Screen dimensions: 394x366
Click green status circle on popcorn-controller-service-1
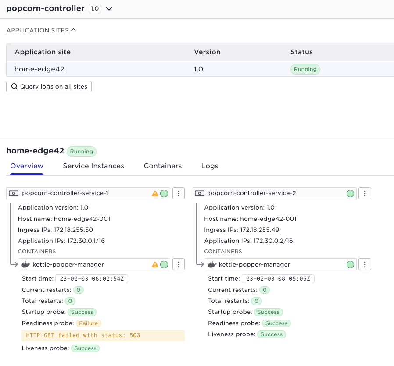164,194
